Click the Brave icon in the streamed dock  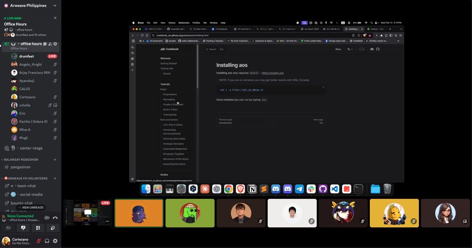(240, 189)
